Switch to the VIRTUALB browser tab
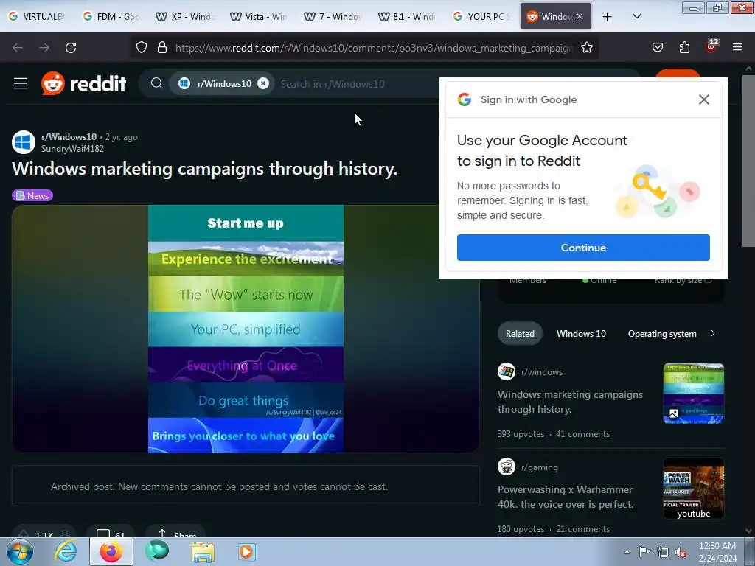The image size is (755, 566). point(36,16)
